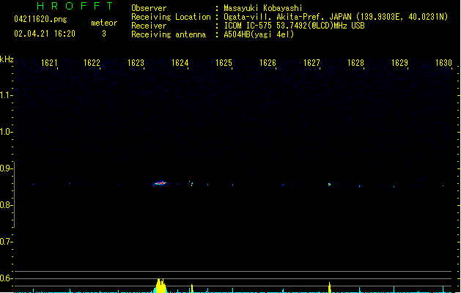Screen dimensions: 461x293
Task: Click the small echo just after 1624
Action: coord(192,184)
